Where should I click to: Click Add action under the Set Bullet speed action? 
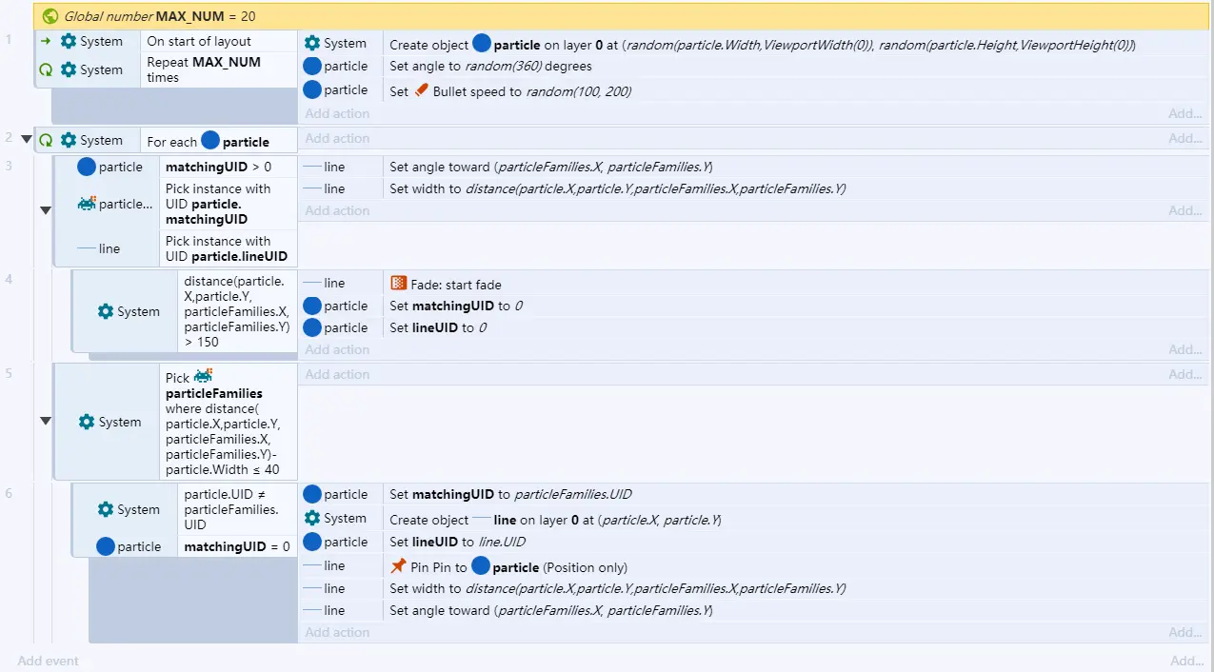pyautogui.click(x=337, y=113)
